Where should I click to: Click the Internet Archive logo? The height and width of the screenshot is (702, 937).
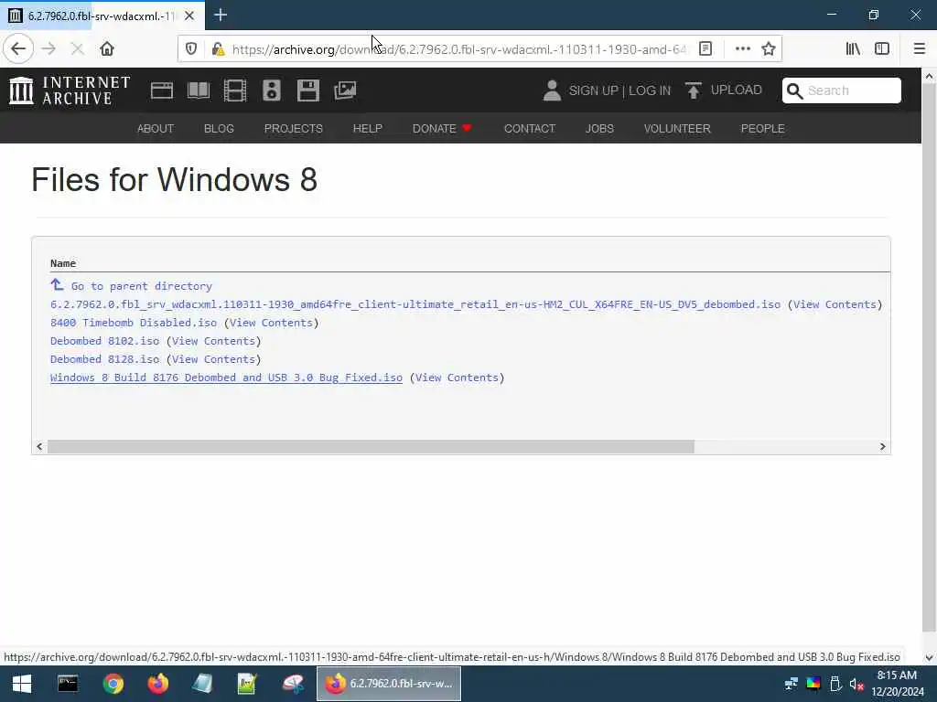[70, 90]
